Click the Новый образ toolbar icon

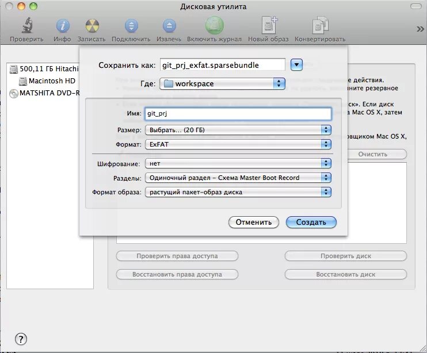pos(269,25)
